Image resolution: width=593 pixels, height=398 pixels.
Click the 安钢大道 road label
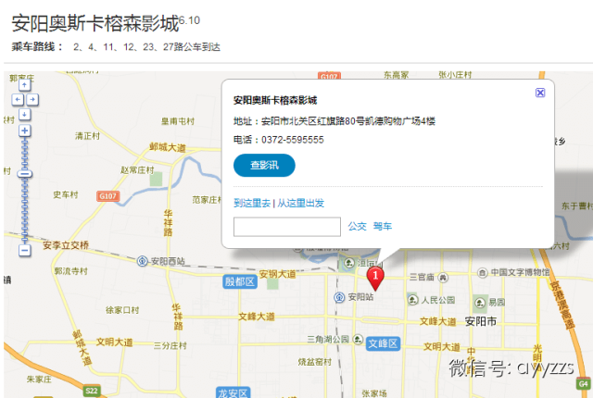click(x=277, y=274)
